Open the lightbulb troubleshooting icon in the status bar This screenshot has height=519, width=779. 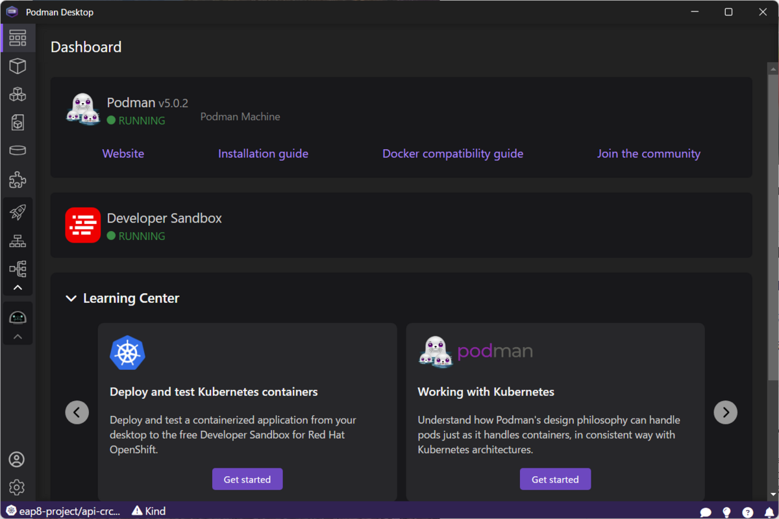[726, 512]
